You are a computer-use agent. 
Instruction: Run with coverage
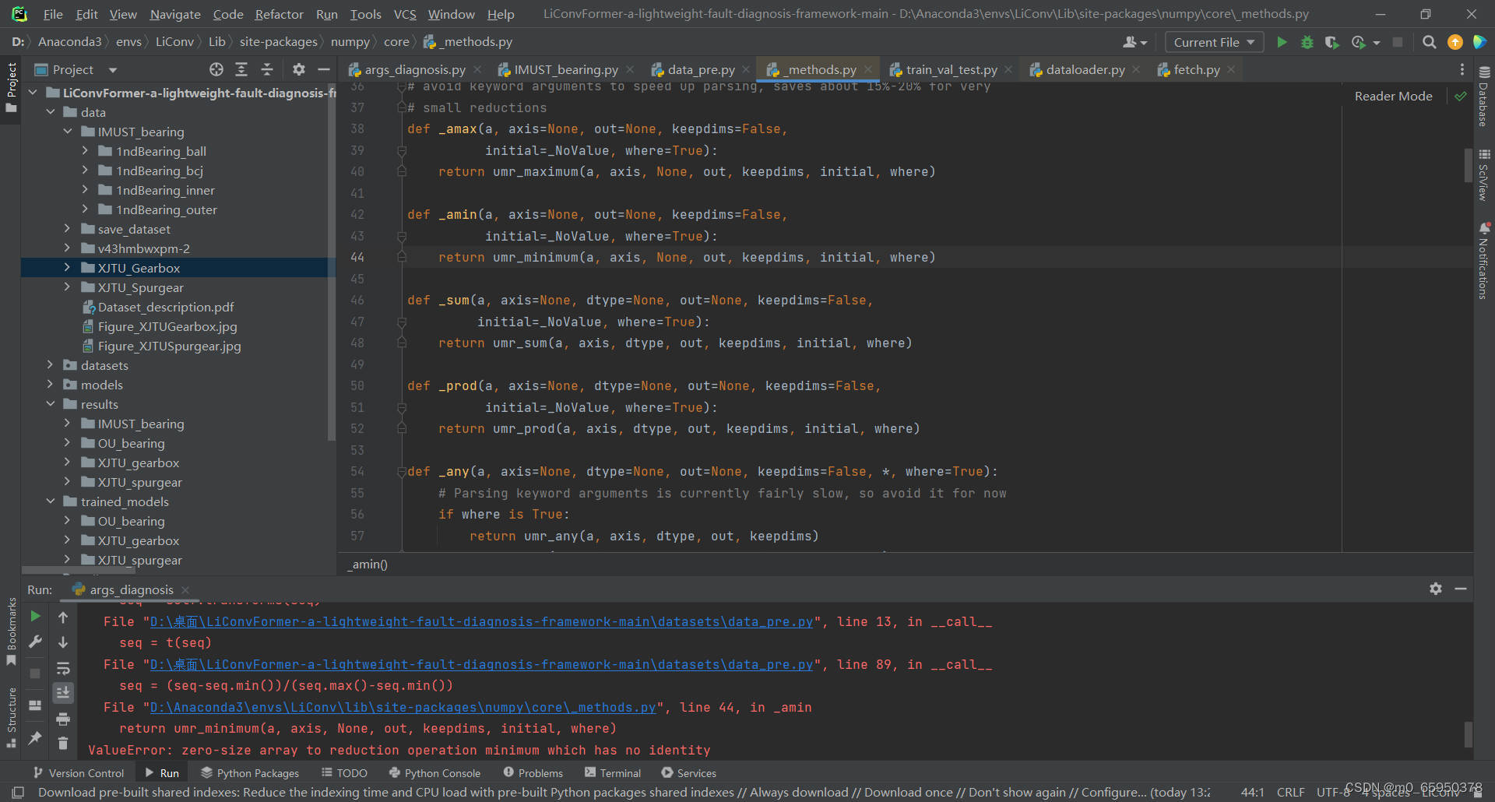[x=1331, y=42]
